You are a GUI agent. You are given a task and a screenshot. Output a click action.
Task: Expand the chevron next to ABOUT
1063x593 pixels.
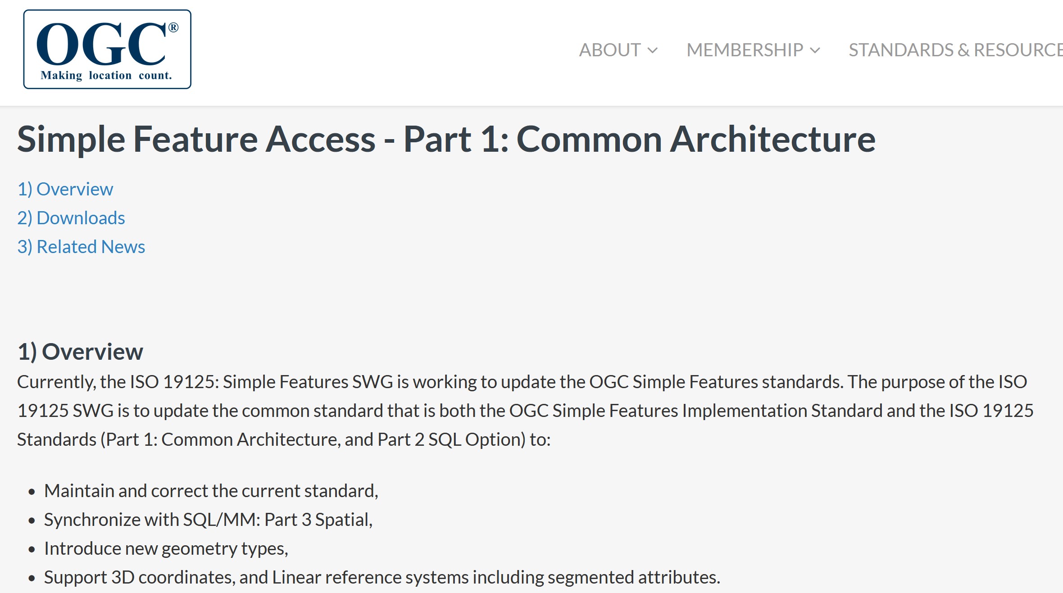pyautogui.click(x=653, y=50)
